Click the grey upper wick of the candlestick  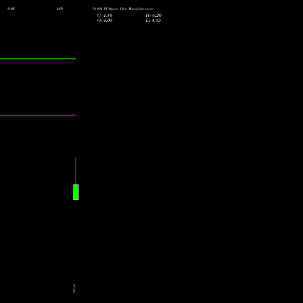click(76, 171)
